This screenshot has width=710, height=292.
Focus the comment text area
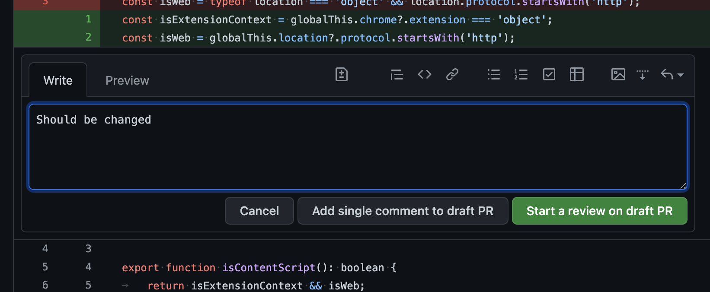click(x=358, y=147)
